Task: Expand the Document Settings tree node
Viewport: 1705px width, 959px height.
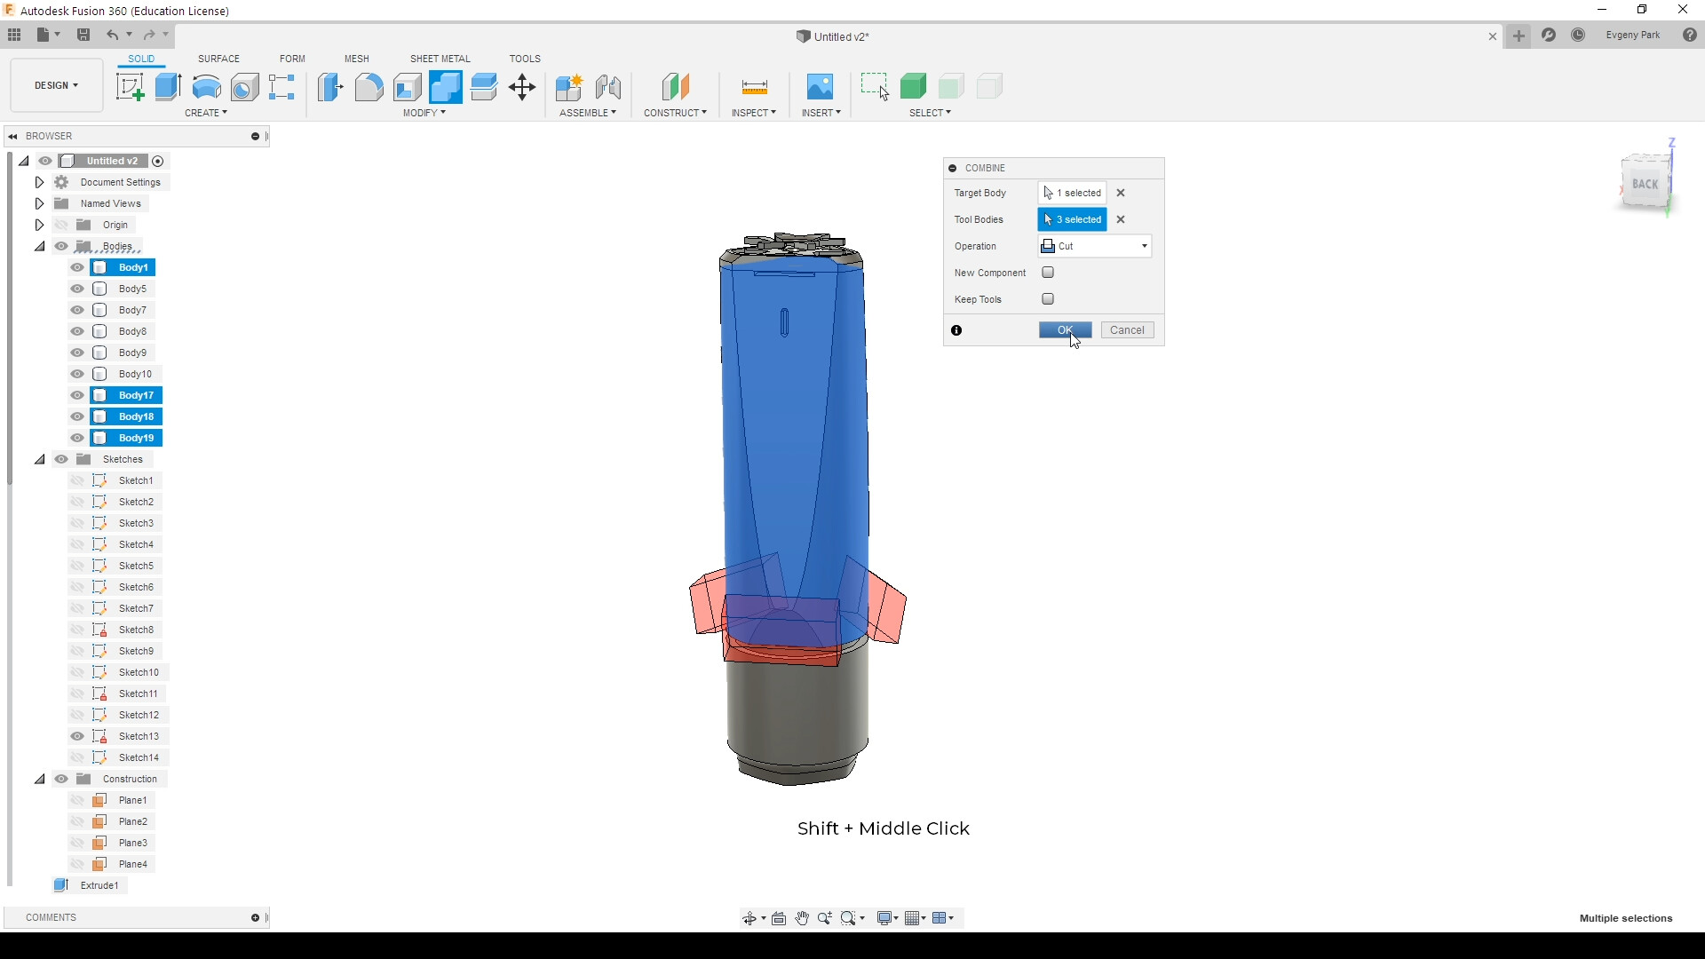Action: click(x=39, y=182)
